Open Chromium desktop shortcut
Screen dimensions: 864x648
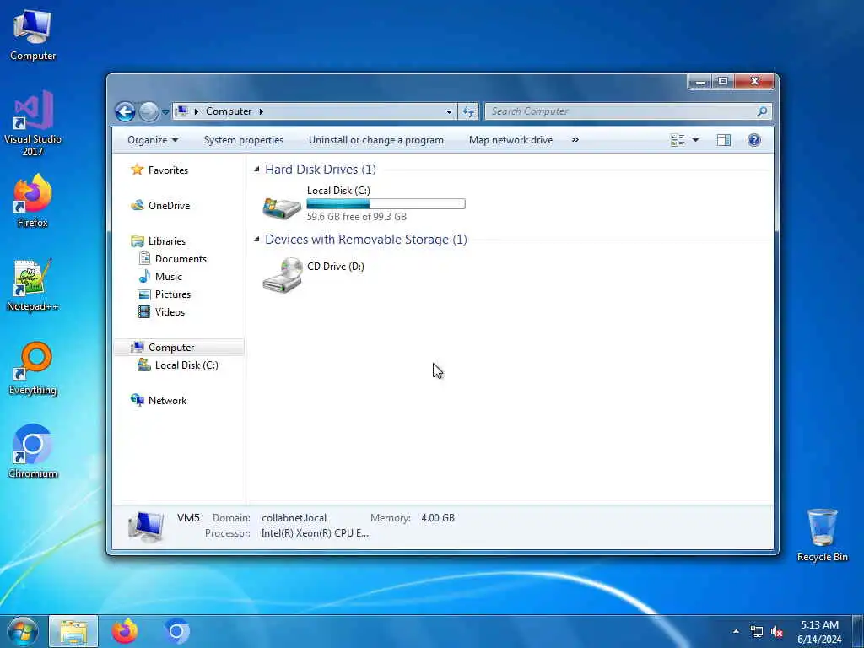33,452
